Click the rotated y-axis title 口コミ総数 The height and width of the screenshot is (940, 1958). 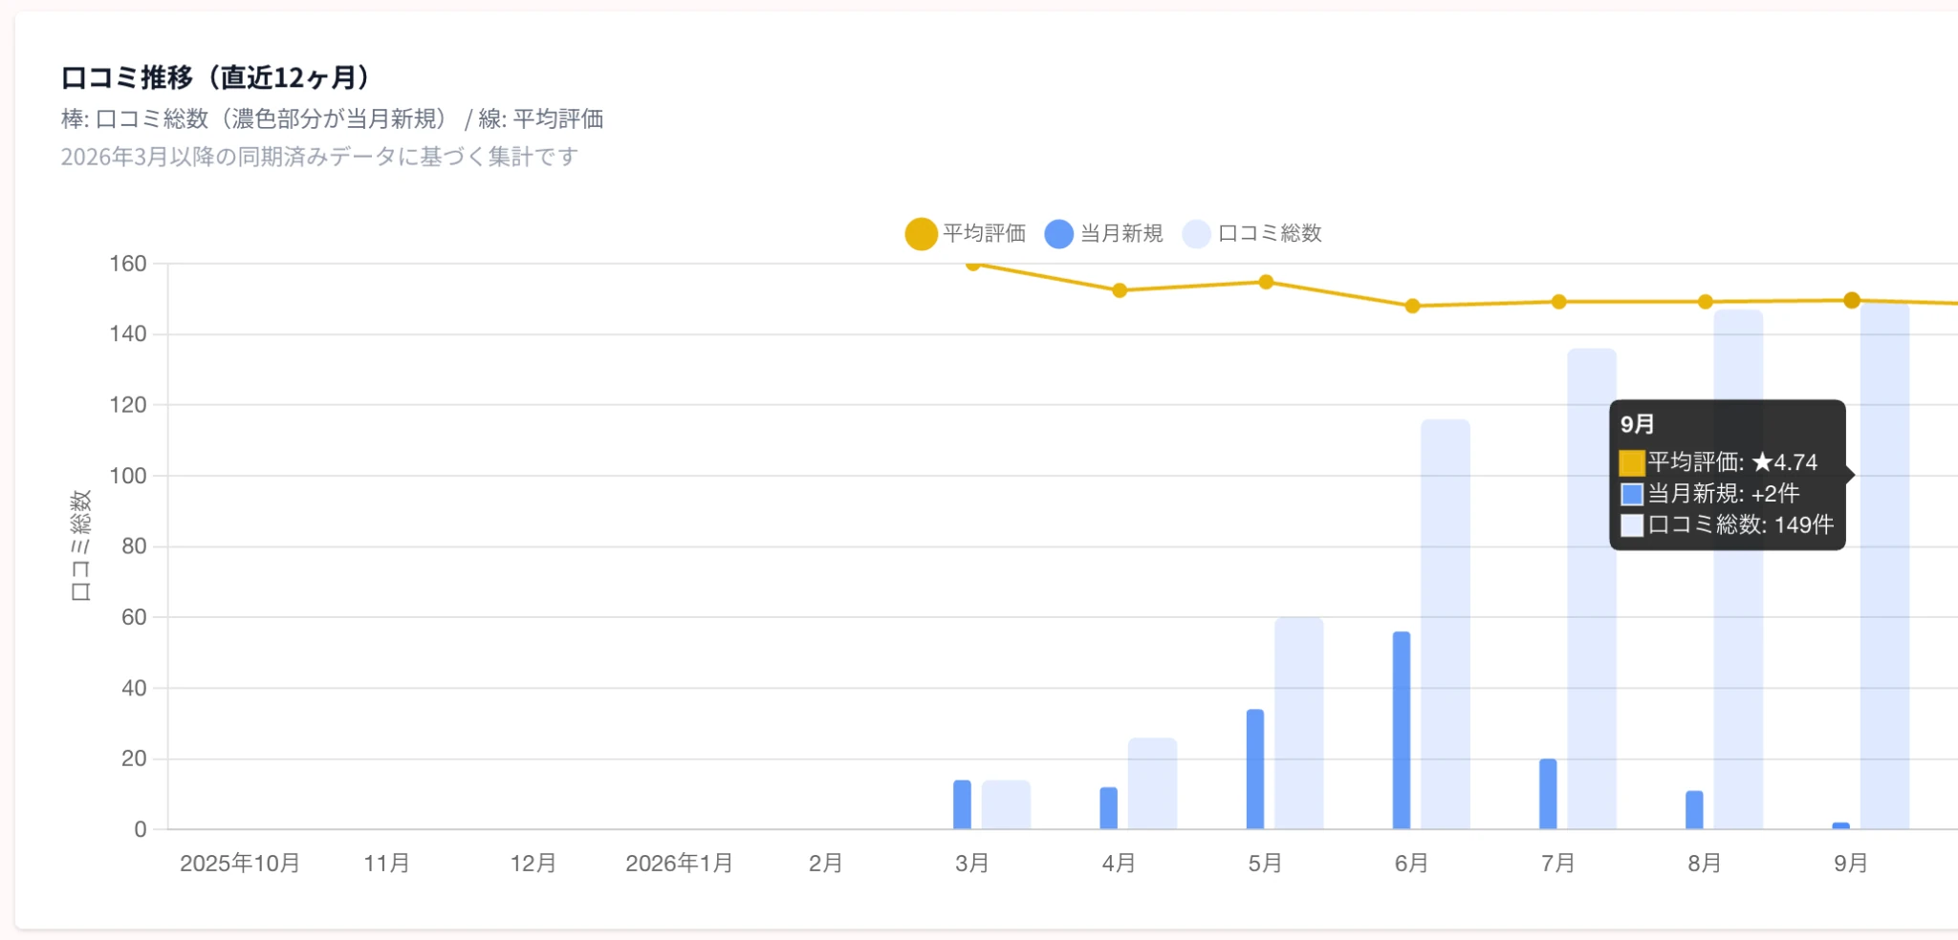(x=81, y=545)
